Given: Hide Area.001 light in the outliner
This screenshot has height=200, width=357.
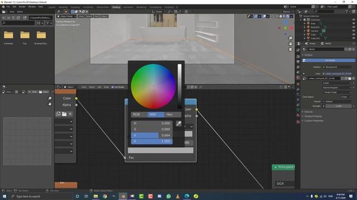Looking at the screenshot, I should 354,27.
